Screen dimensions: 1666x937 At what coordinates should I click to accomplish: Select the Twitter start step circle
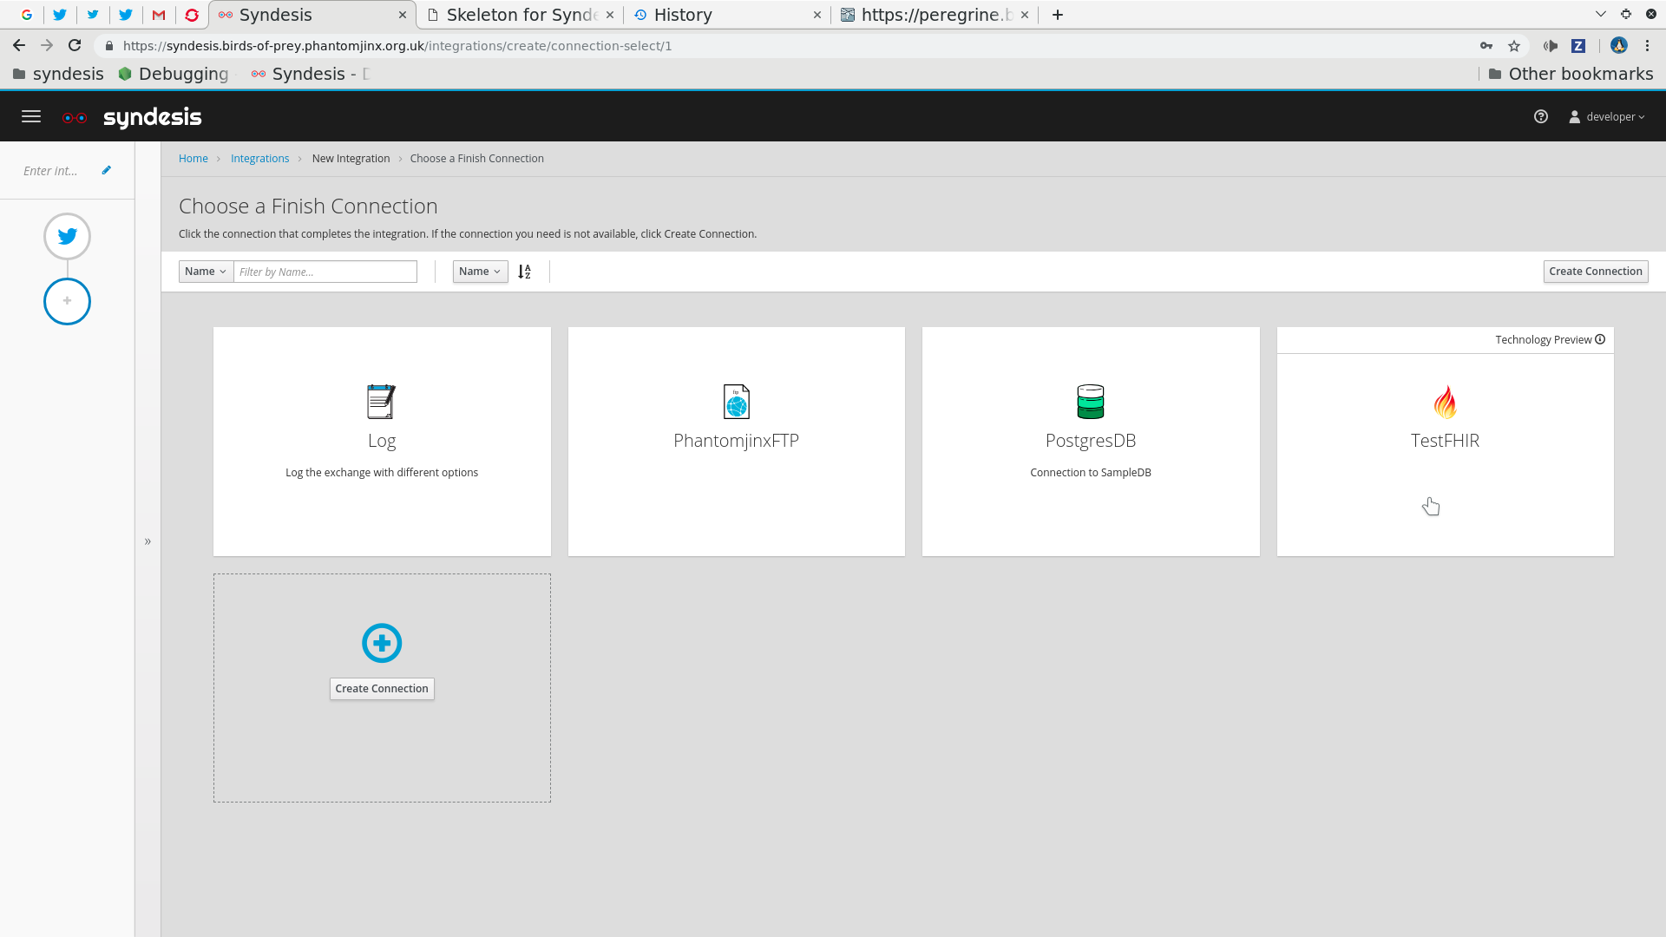(67, 236)
